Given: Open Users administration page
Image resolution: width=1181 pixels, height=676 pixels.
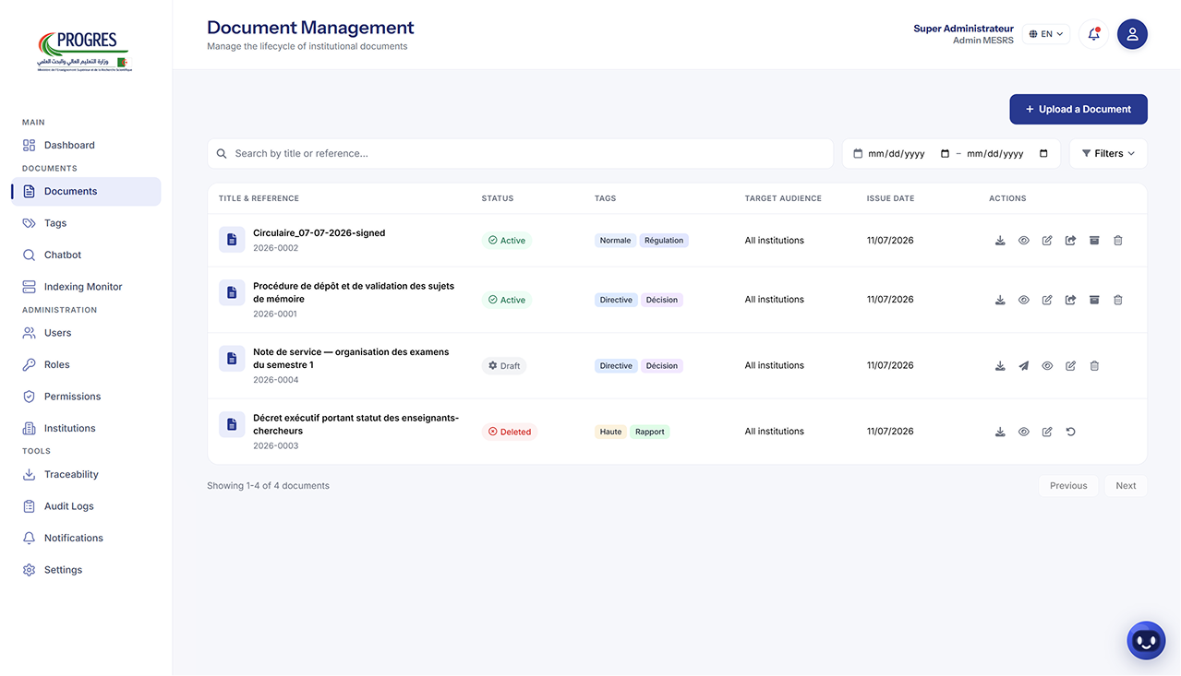Looking at the screenshot, I should pos(86,333).
